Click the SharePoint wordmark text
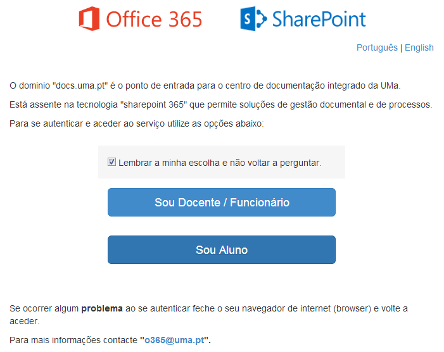This screenshot has height=352, width=444. click(x=319, y=19)
